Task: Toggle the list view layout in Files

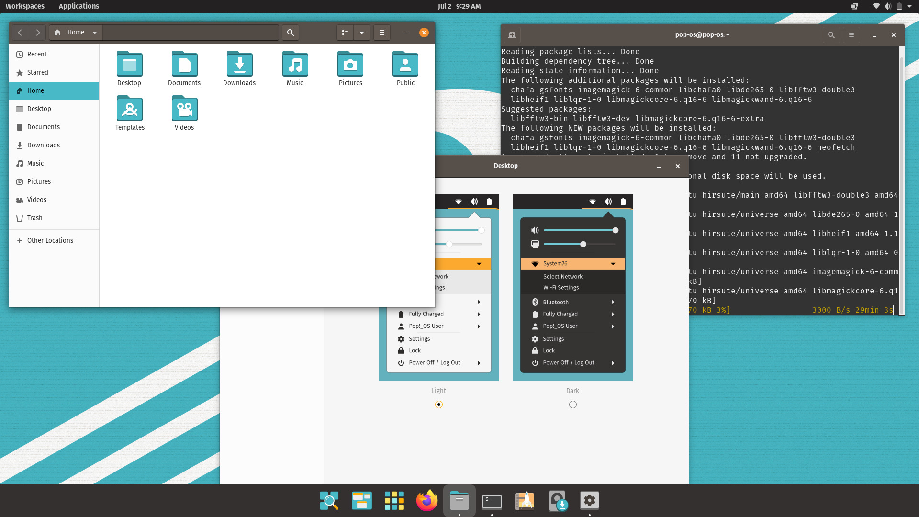Action: tap(345, 33)
